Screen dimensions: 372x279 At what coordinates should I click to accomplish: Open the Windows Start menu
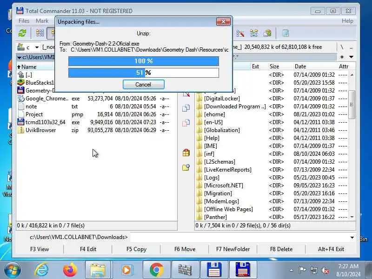13,270
